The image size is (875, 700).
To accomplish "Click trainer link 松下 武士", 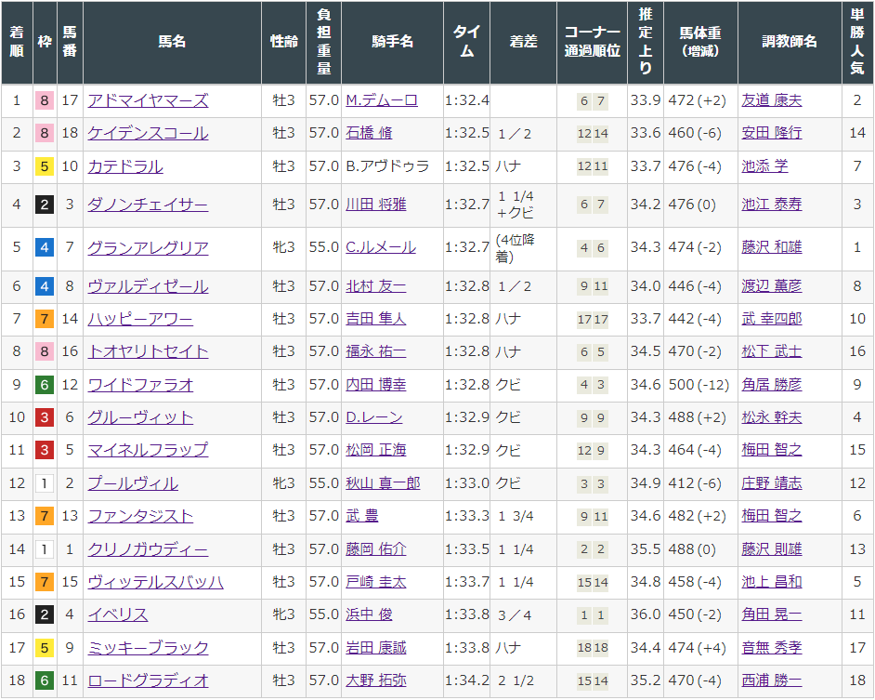I will pyautogui.click(x=772, y=351).
